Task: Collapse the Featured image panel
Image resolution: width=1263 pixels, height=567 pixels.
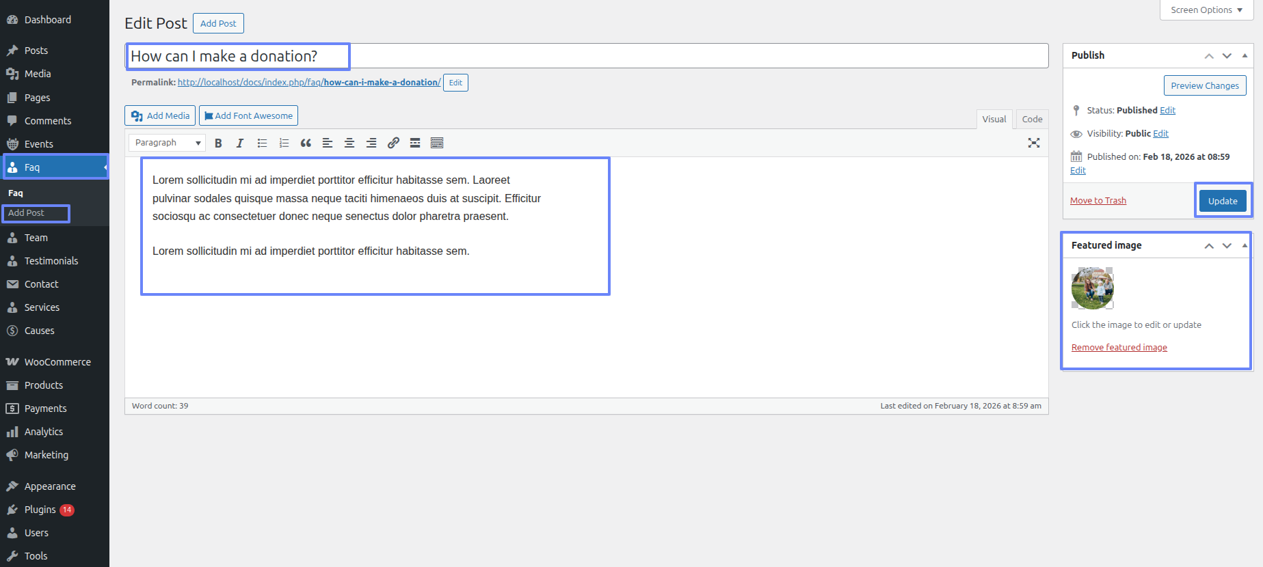Action: pos(1245,245)
